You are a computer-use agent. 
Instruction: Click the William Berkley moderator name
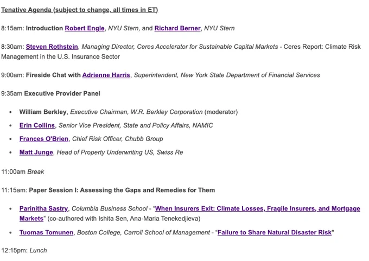click(x=43, y=112)
